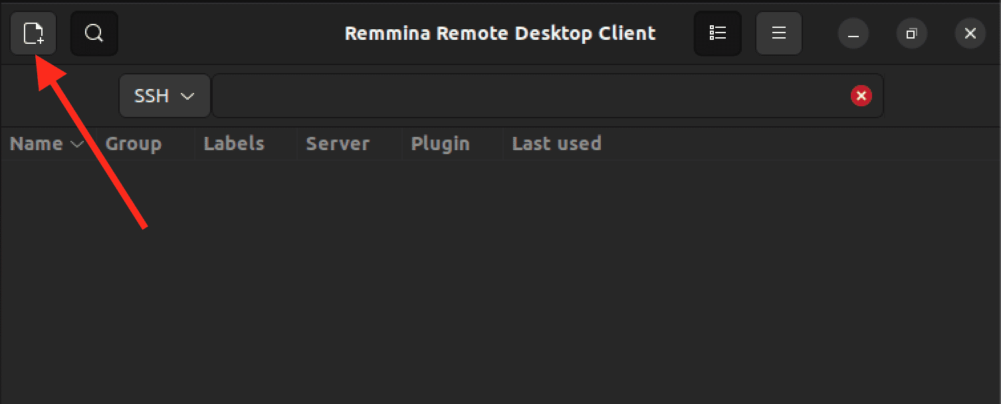Close the Remmina window
The height and width of the screenshot is (404, 1001).
(x=970, y=33)
